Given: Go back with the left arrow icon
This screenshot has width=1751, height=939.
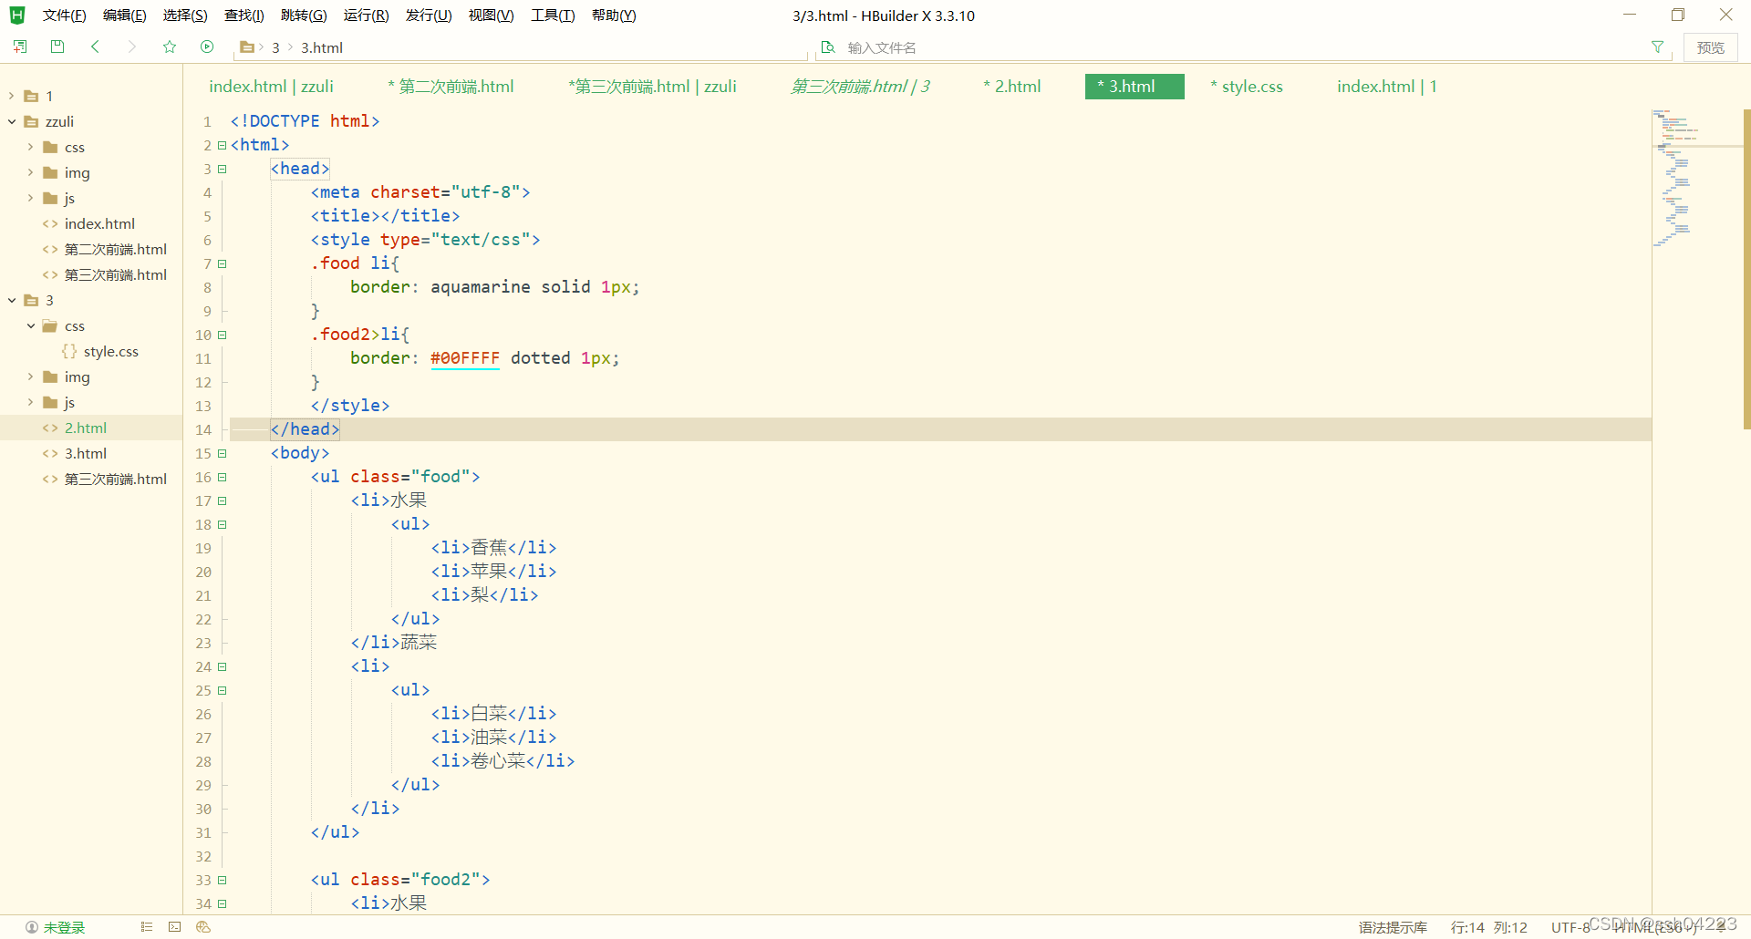Looking at the screenshot, I should (95, 46).
